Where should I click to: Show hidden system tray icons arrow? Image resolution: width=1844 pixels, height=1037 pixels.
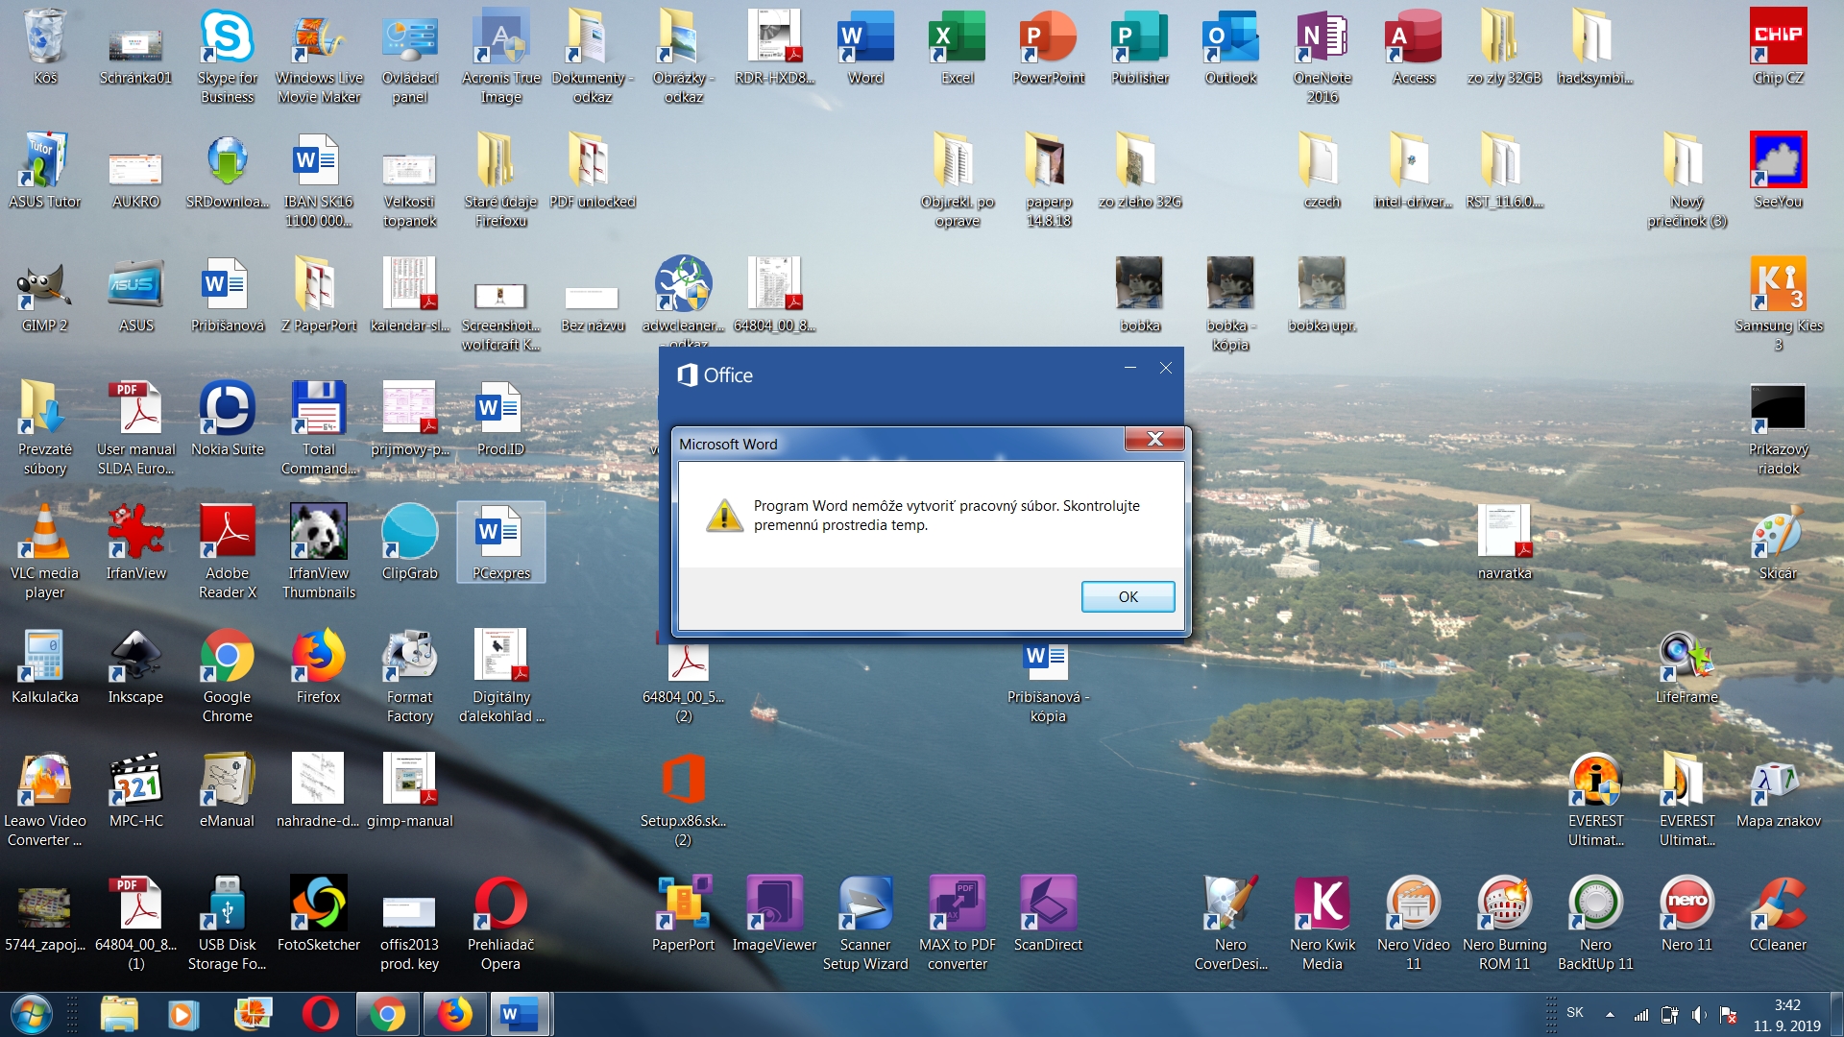point(1610,1014)
